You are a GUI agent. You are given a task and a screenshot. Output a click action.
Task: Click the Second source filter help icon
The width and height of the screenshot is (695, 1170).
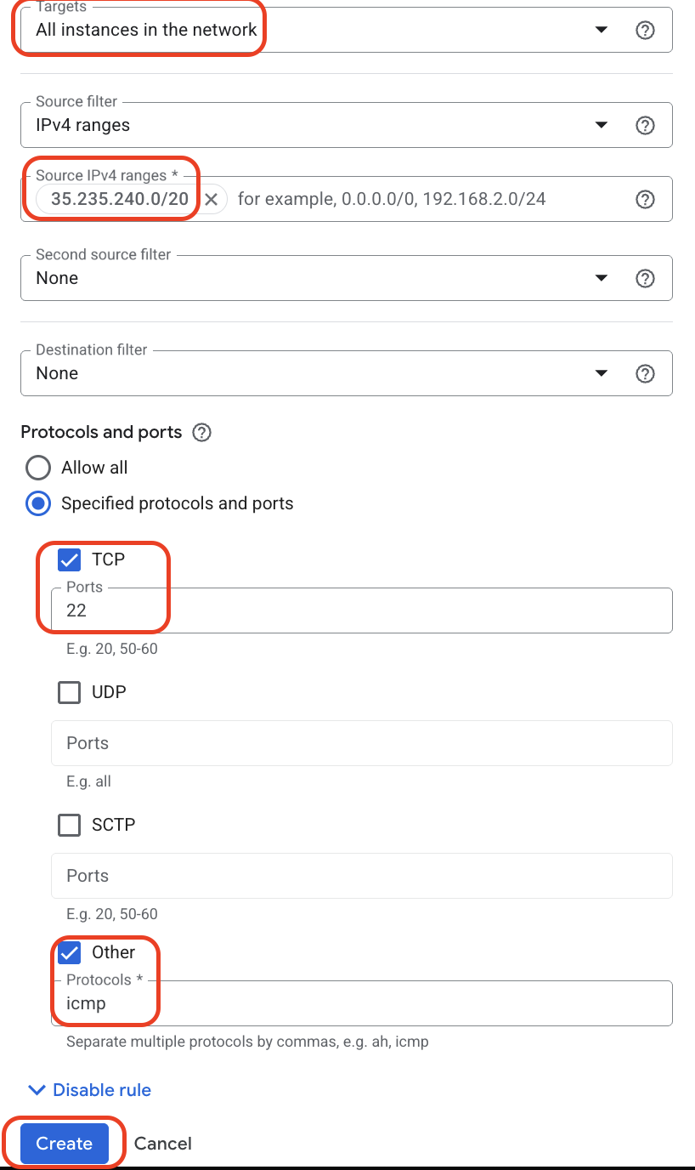pyautogui.click(x=645, y=277)
